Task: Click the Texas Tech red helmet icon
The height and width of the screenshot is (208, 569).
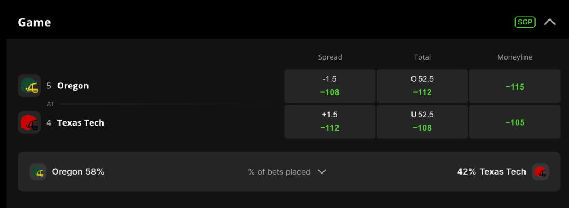Action: 30,122
